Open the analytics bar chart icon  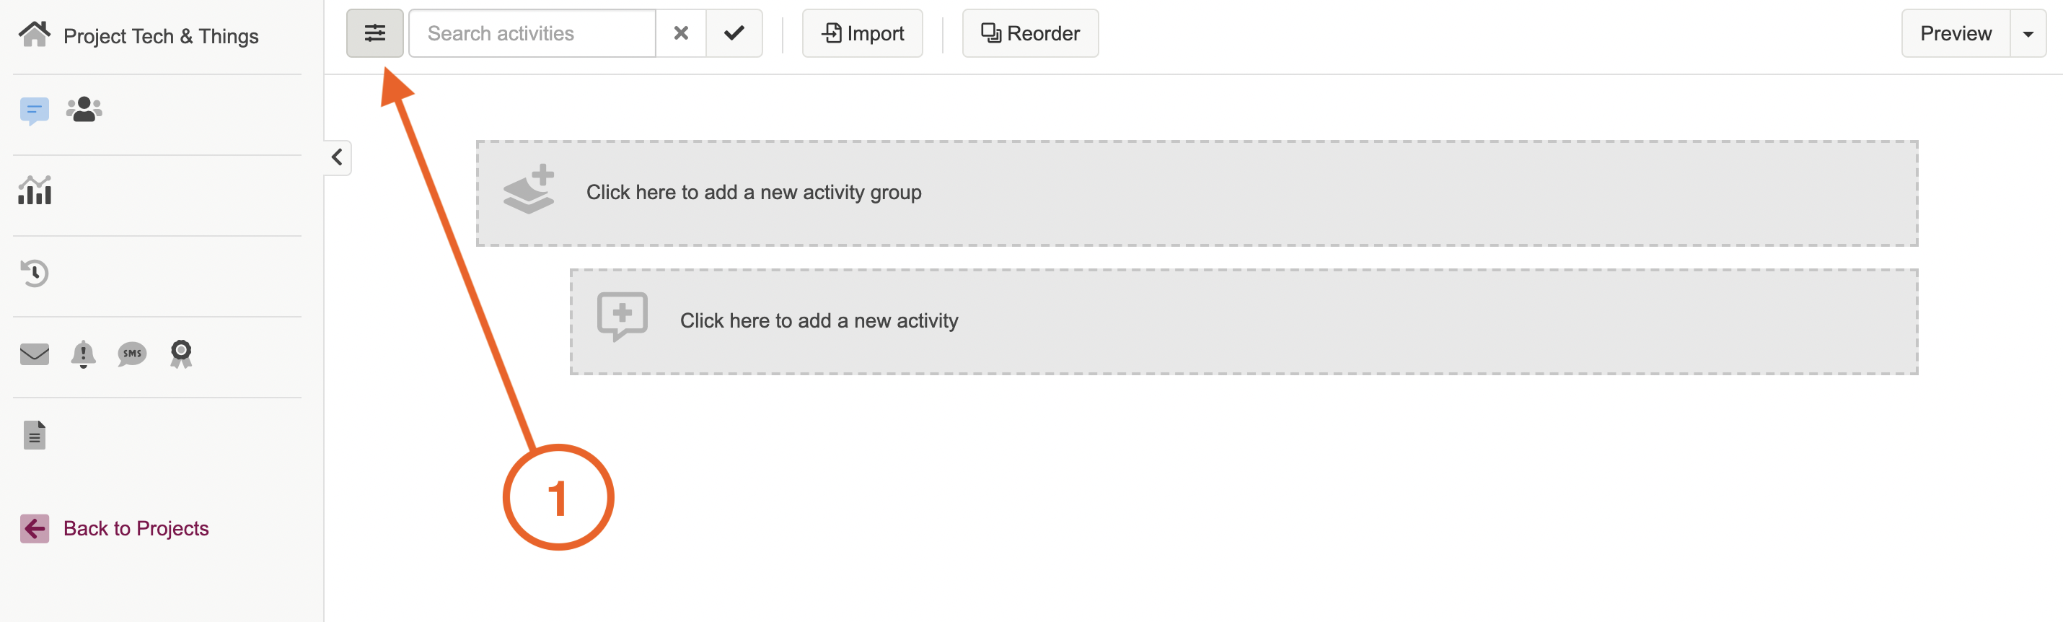(35, 190)
